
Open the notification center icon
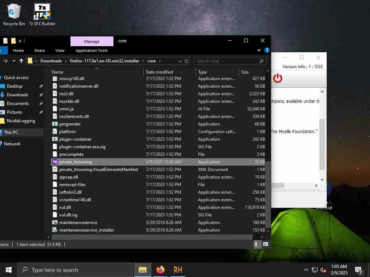(x=358, y=270)
